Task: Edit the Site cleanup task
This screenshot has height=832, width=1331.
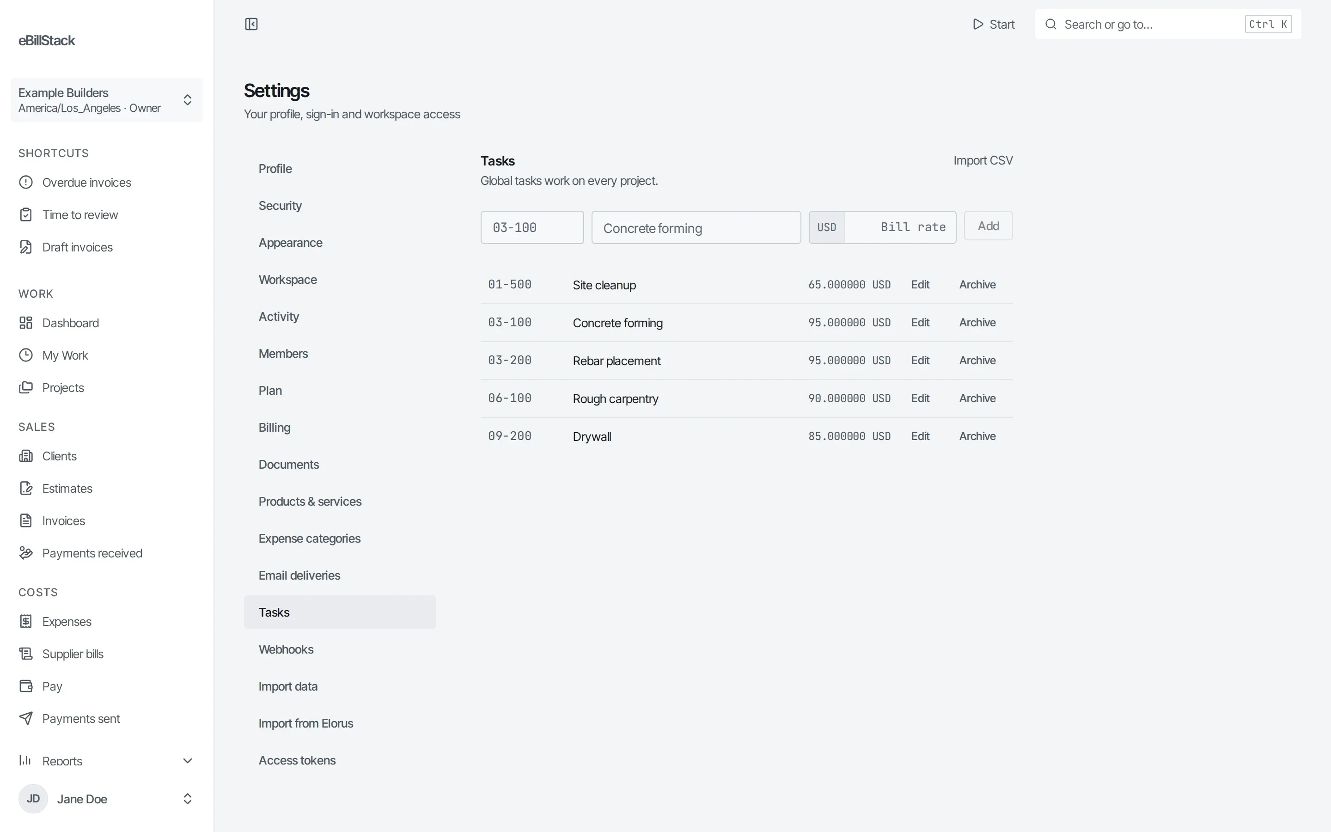Action: [920, 285]
